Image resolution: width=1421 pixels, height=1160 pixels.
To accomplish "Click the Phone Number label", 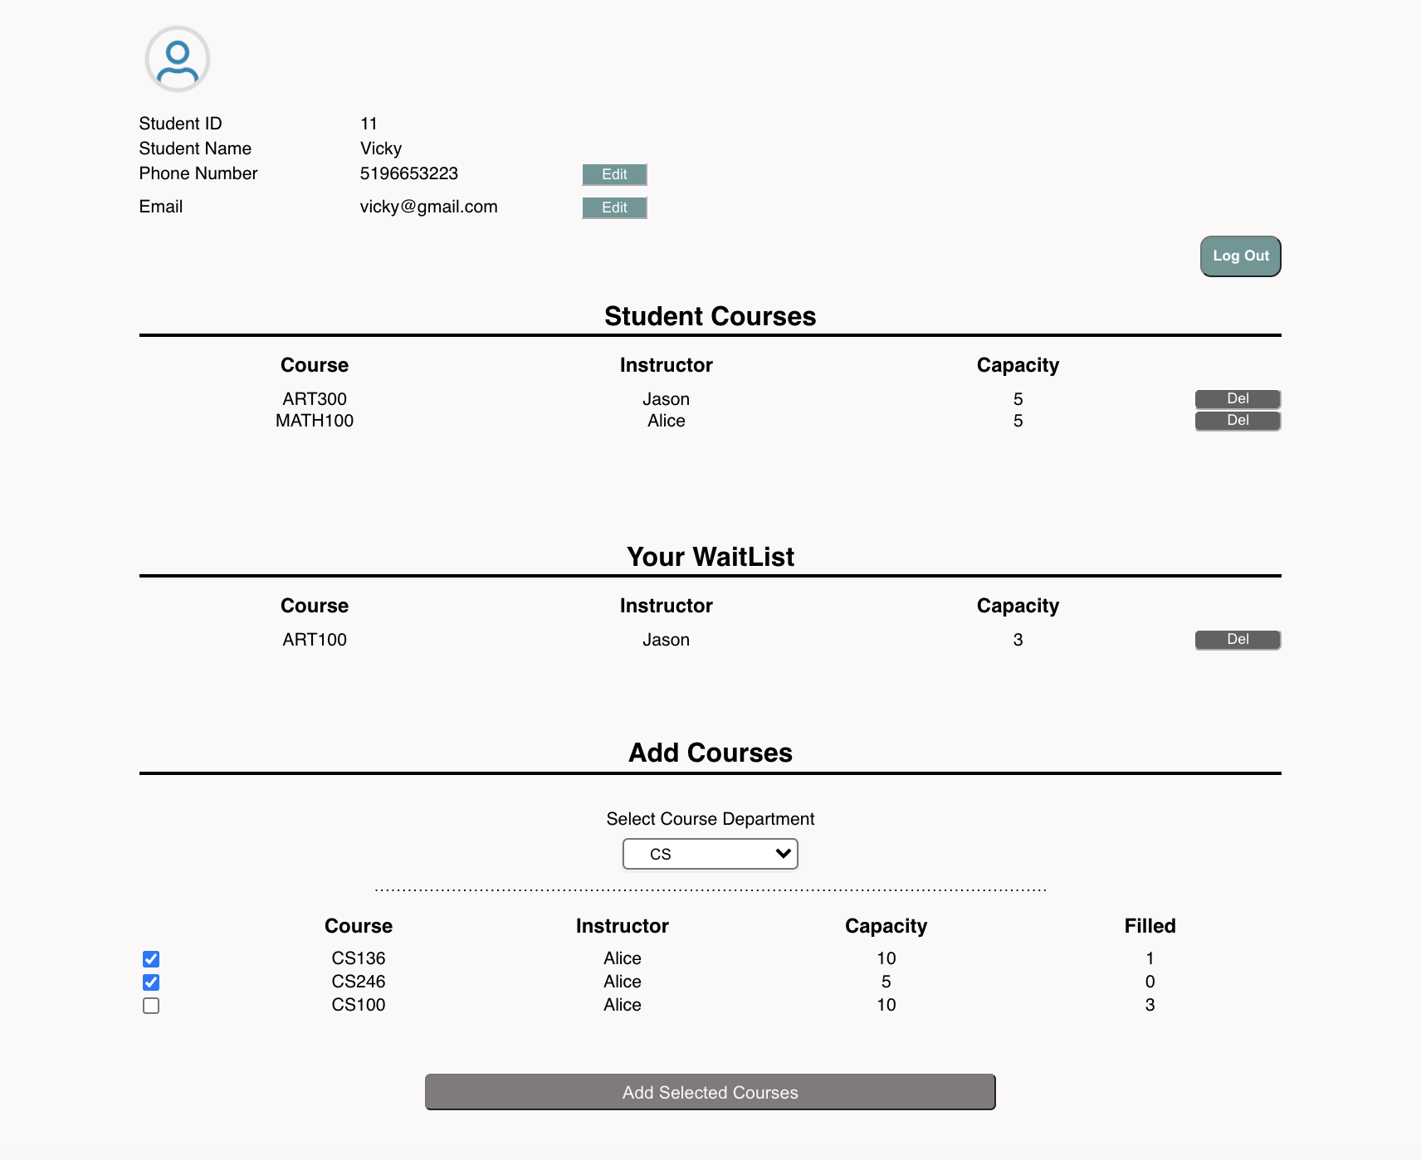I will pos(198,173).
